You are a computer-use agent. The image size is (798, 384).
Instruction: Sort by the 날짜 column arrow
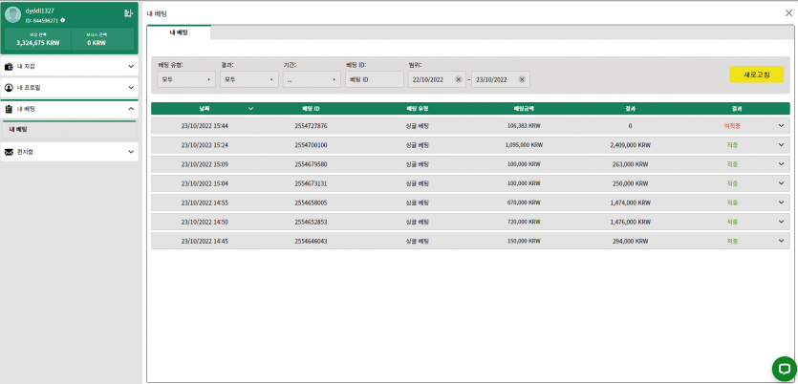250,108
